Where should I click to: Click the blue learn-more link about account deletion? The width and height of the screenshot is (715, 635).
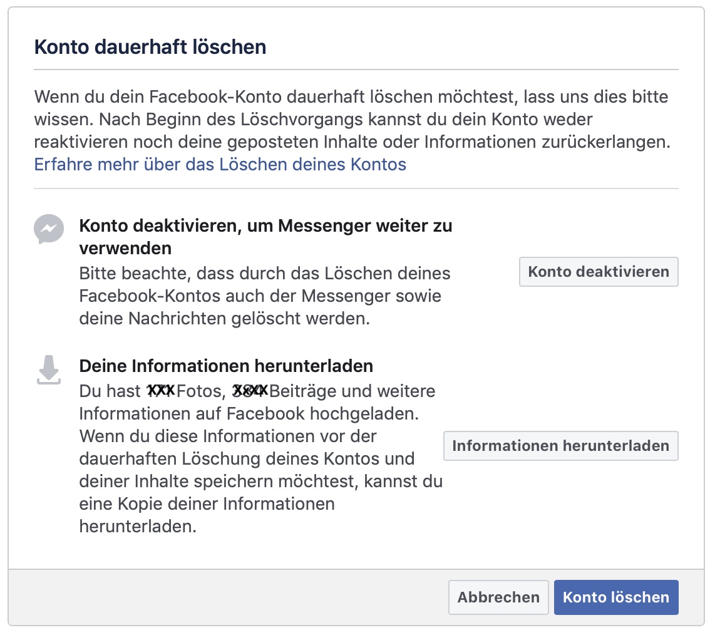click(x=219, y=164)
